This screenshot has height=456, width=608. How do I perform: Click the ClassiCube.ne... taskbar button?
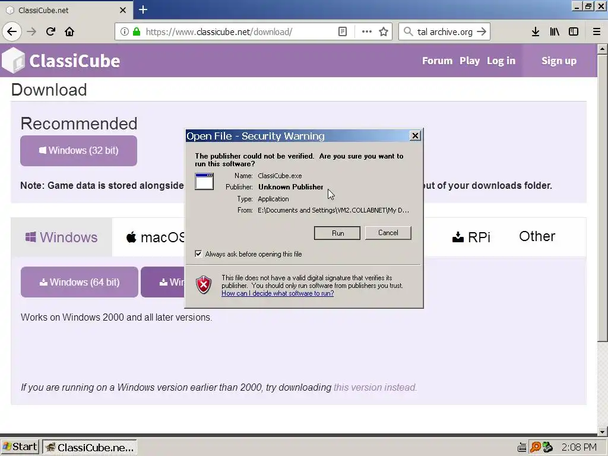point(90,447)
